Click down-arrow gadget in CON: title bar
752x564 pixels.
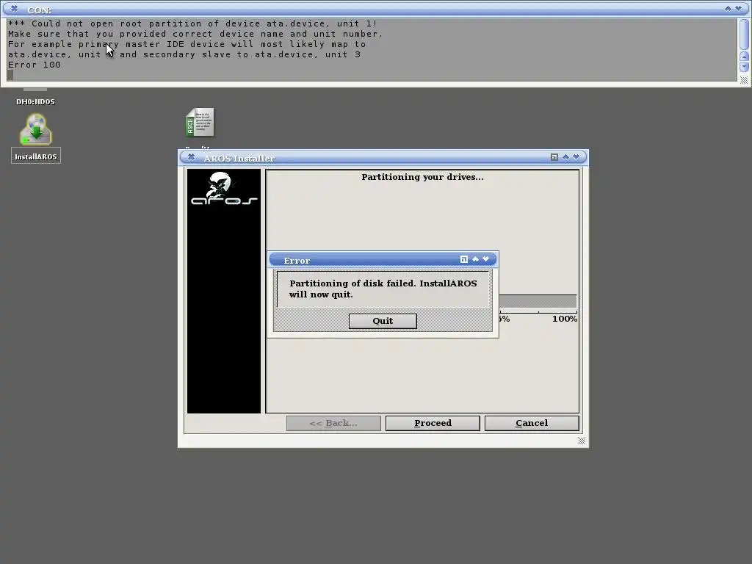point(739,9)
